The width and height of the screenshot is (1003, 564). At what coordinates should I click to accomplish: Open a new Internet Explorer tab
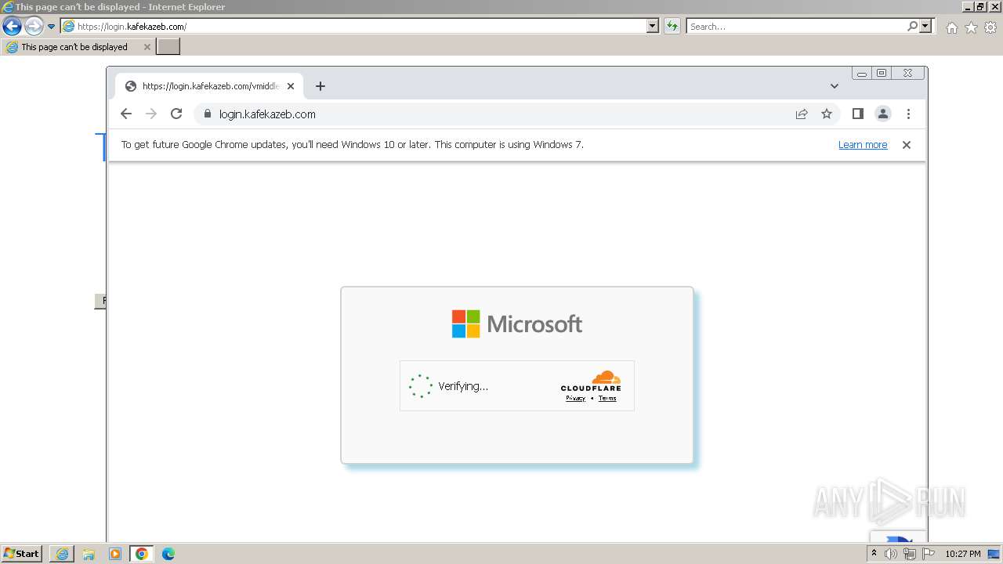coord(168,47)
